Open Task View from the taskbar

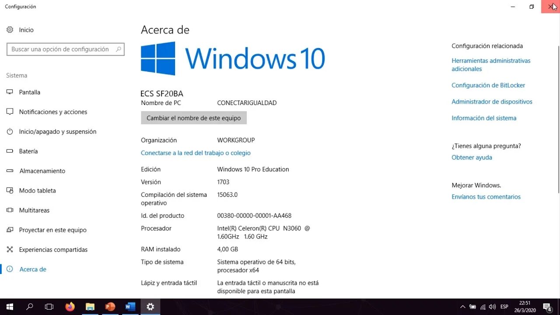(49, 307)
